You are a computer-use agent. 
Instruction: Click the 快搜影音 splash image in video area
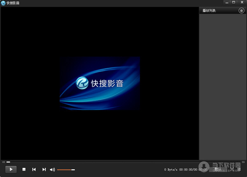click(x=100, y=83)
